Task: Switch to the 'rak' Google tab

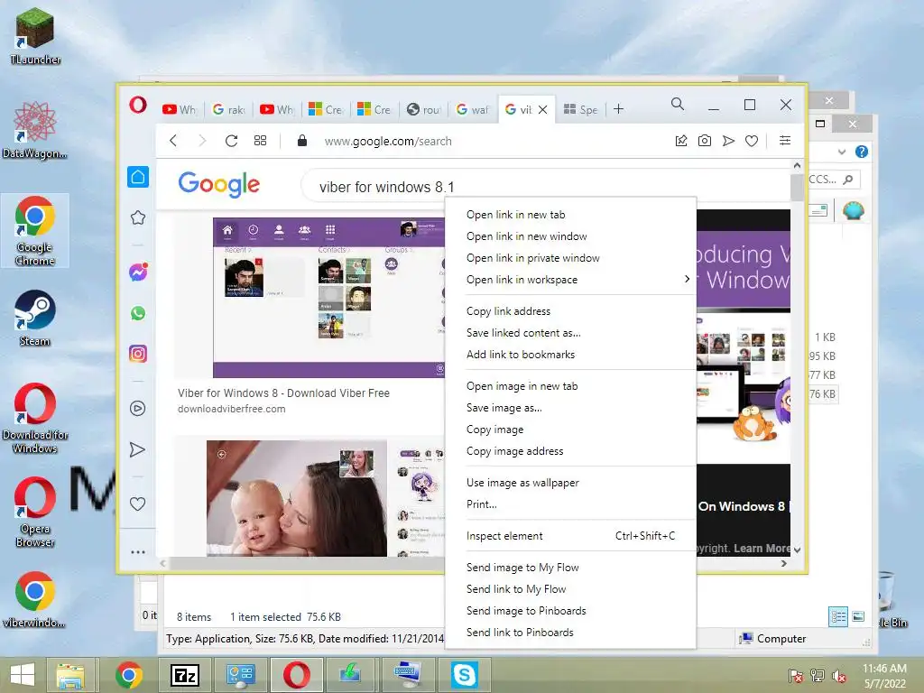Action: [228, 109]
